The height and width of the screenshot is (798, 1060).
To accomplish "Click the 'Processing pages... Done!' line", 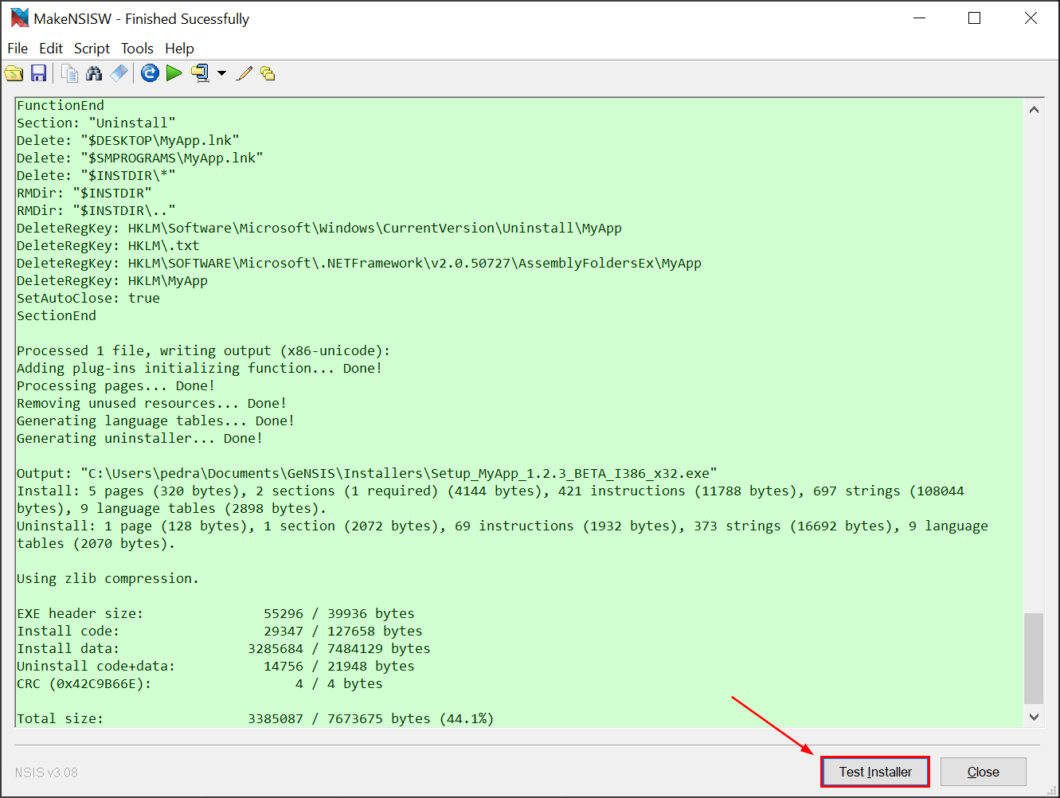I will (116, 385).
